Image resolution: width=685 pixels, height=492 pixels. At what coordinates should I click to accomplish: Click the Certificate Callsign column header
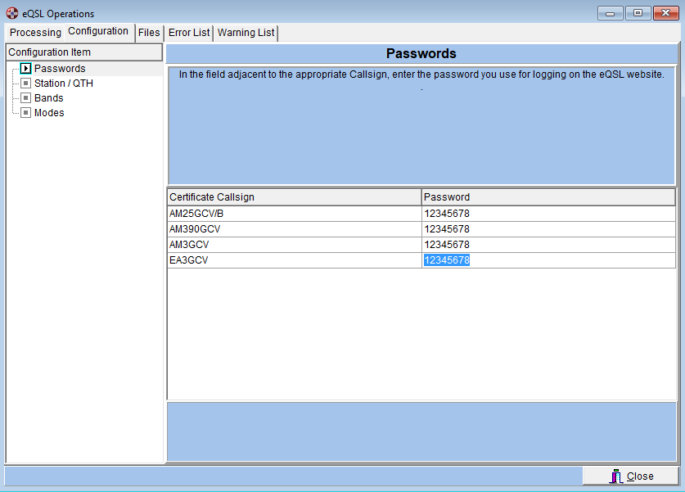click(x=294, y=197)
